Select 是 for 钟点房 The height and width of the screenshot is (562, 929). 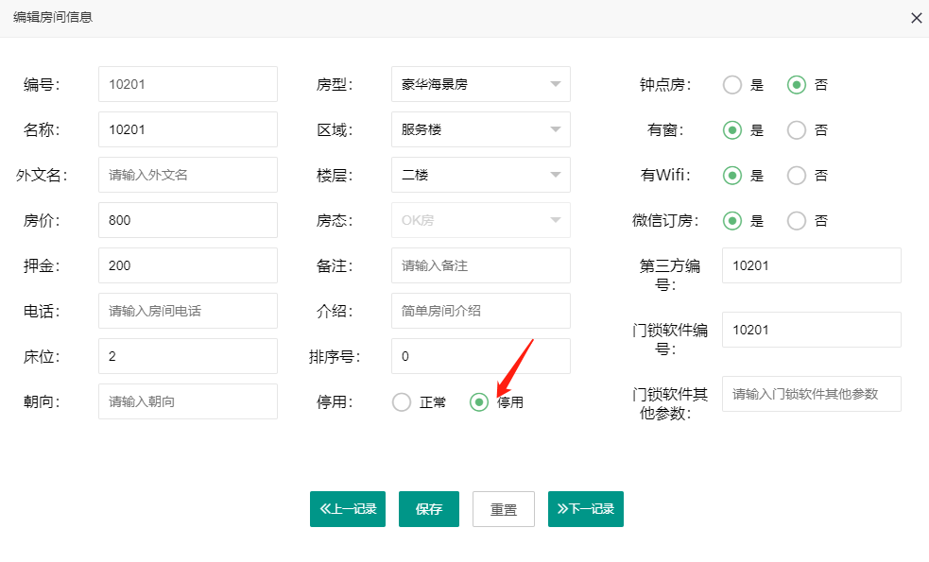tap(732, 85)
